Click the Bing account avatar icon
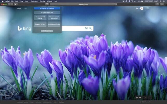Screen dimensions: 167x104 click(142, 8)
